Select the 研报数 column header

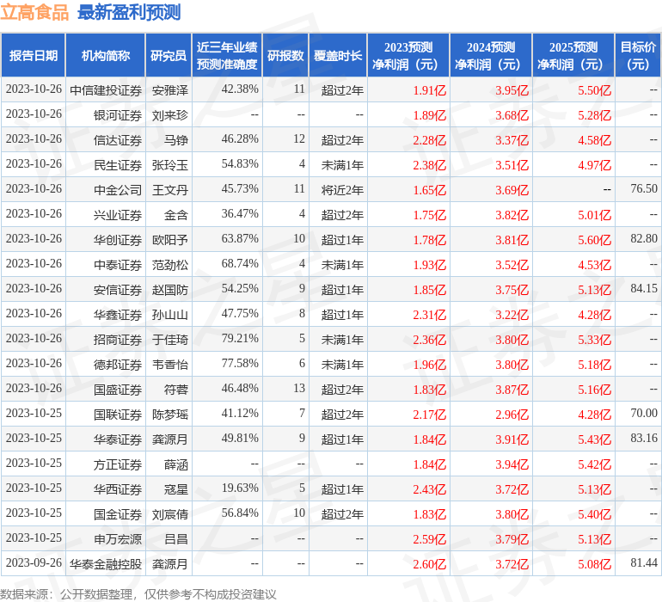point(285,55)
